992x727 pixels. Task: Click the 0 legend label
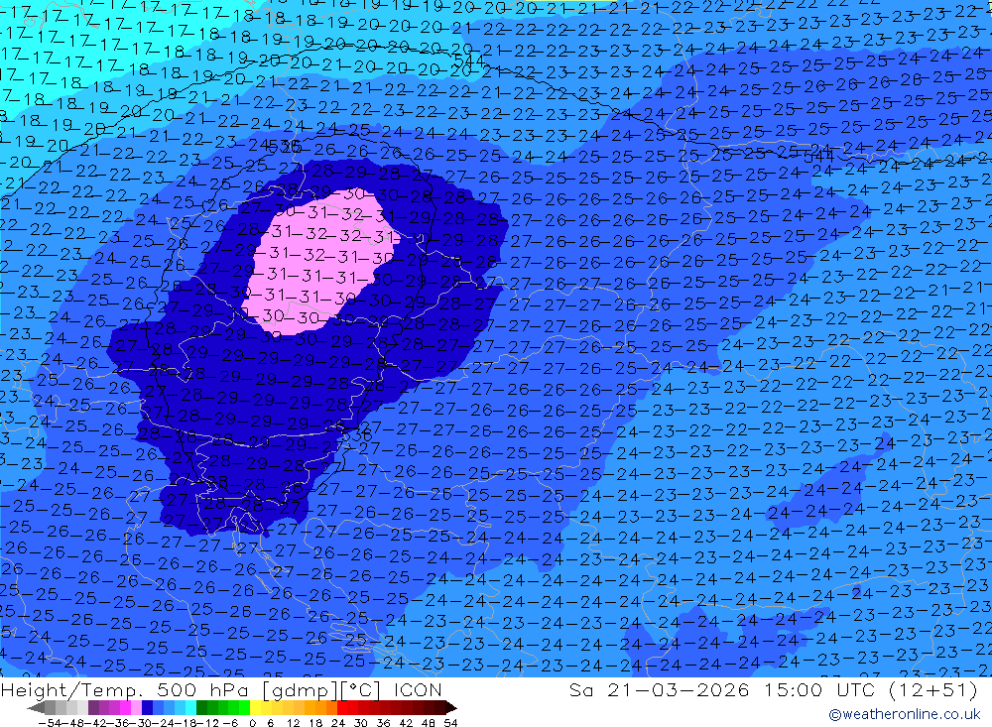coord(252,723)
